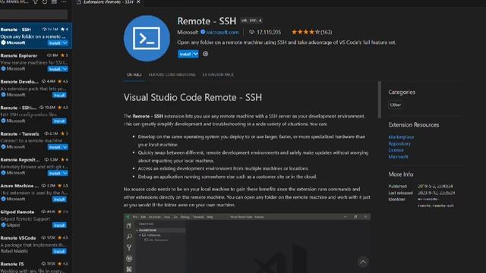This screenshot has width=486, height=273.
Task: Open Install dropdown arrow for Remote - Tunnels
Action: click(65, 147)
